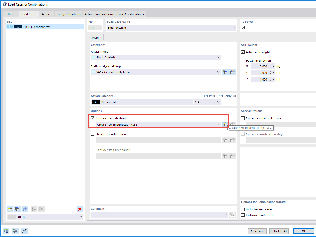Enable Structure modification

pos(92,134)
